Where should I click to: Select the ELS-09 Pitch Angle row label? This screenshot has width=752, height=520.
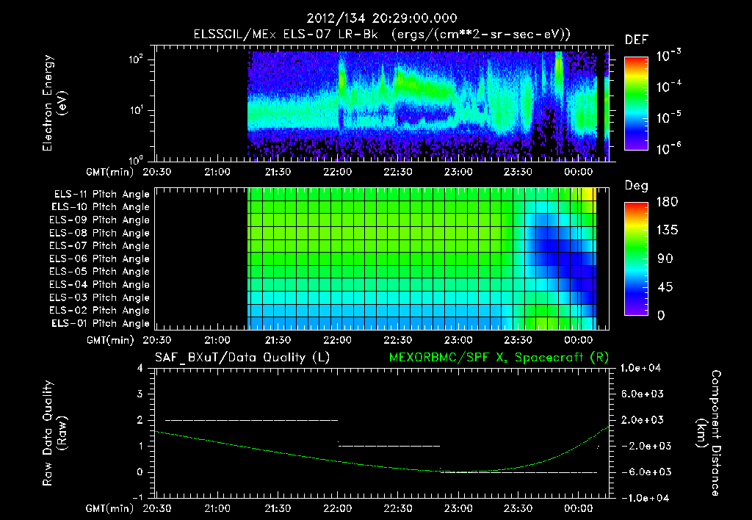pyautogui.click(x=100, y=220)
